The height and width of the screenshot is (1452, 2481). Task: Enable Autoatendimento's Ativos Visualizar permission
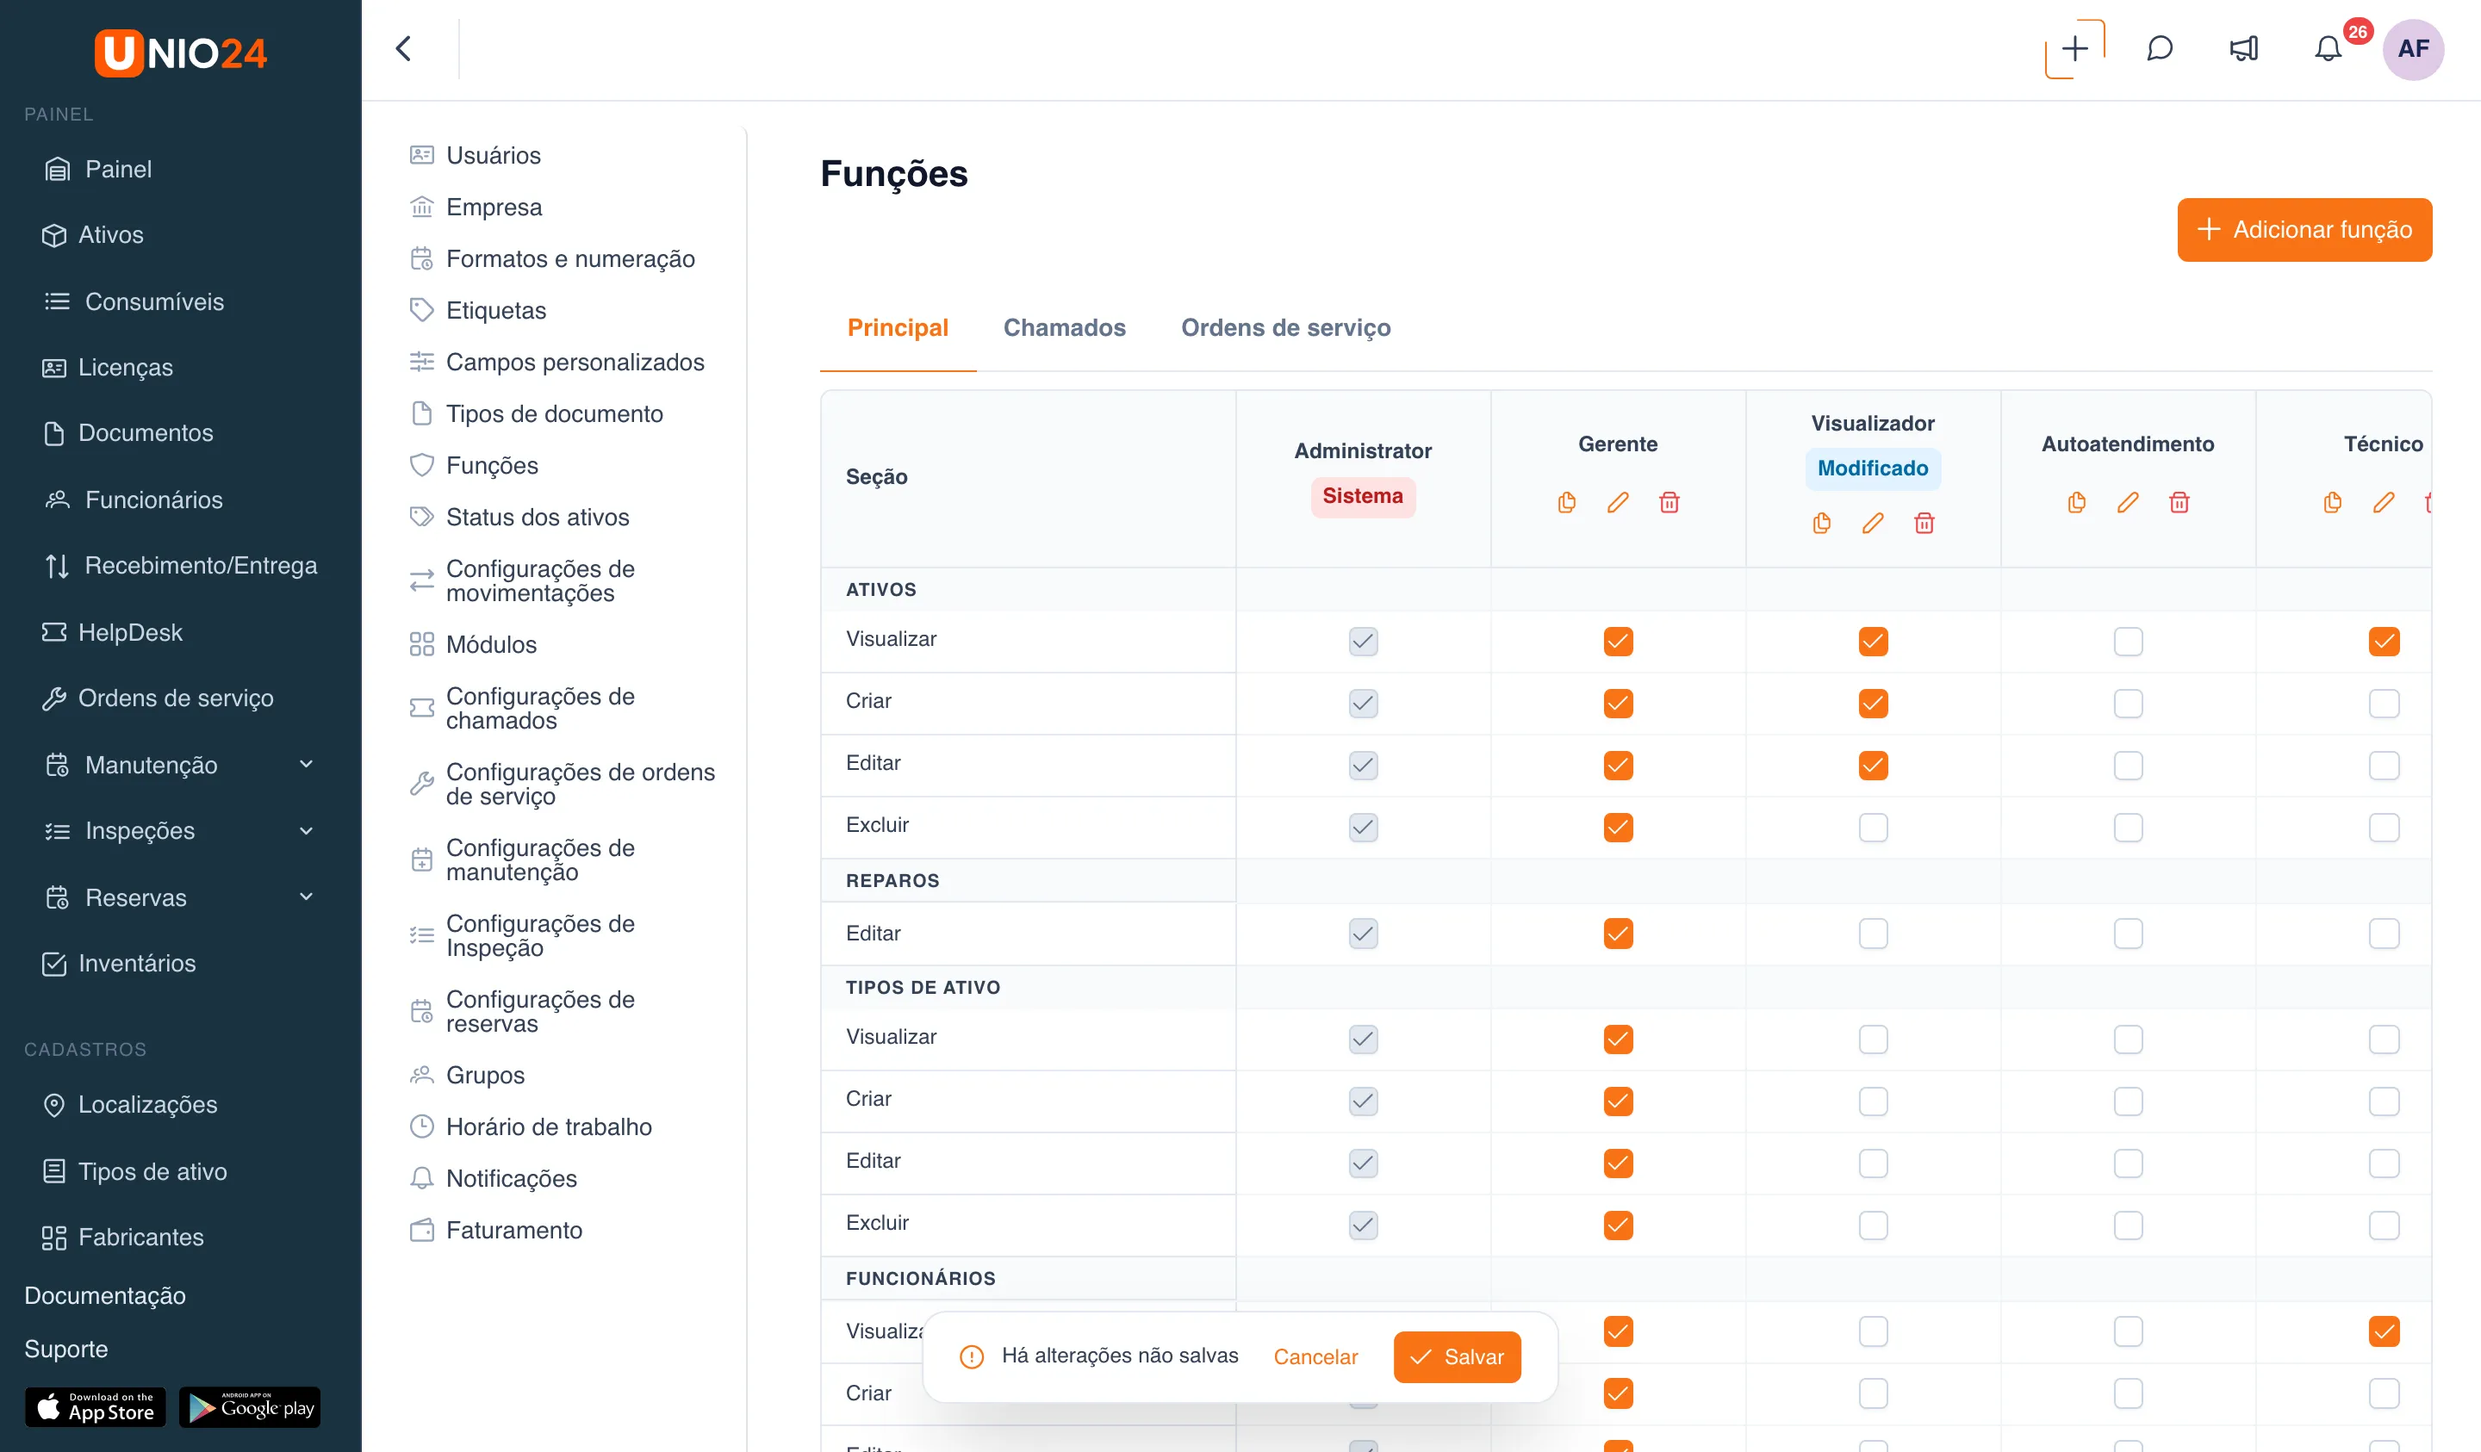click(2128, 642)
